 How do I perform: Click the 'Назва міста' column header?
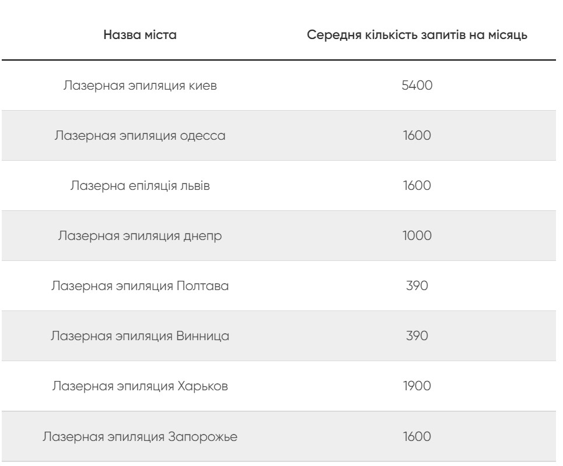pyautogui.click(x=140, y=35)
